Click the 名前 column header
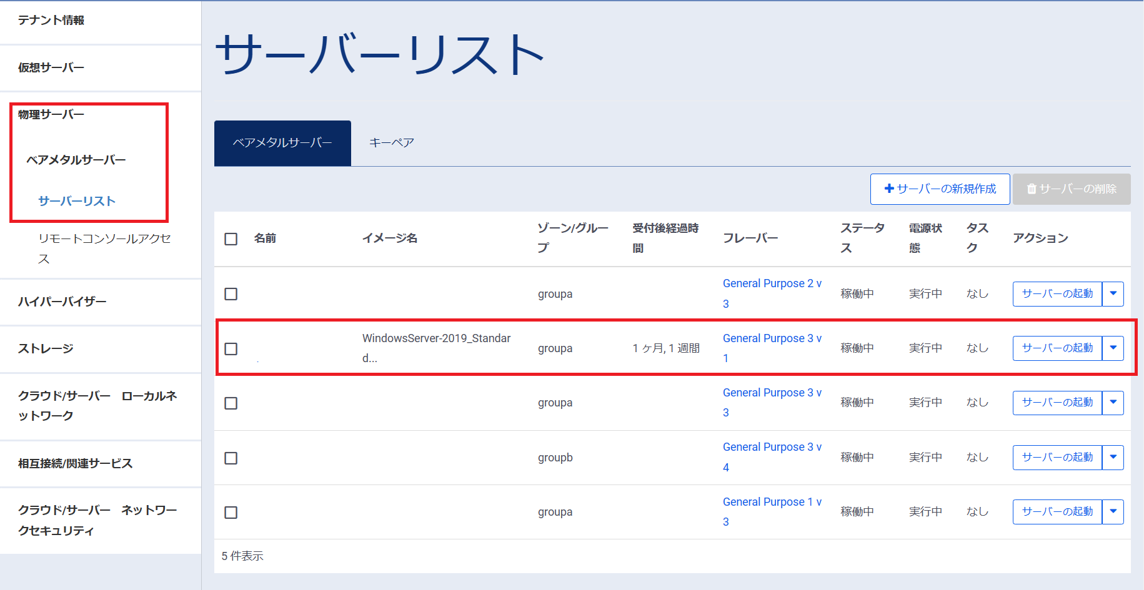1144x590 pixels. pyautogui.click(x=265, y=238)
